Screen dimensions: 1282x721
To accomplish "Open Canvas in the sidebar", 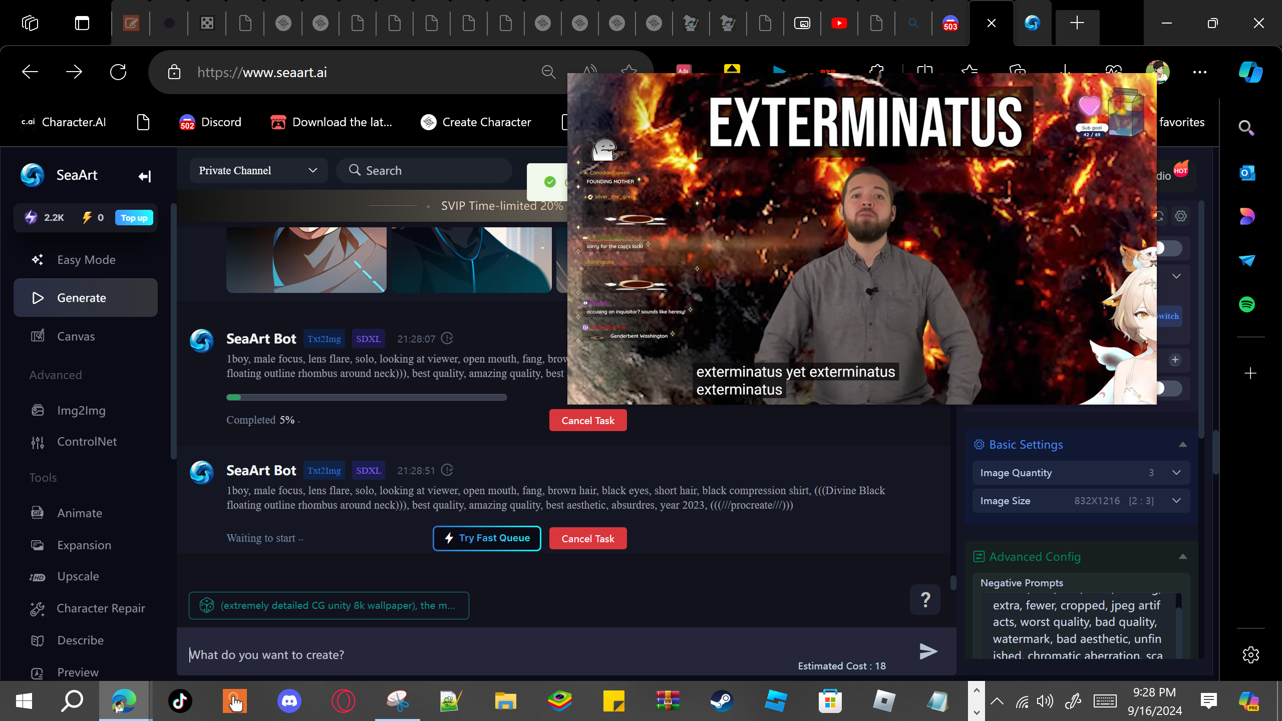I will coord(86,336).
